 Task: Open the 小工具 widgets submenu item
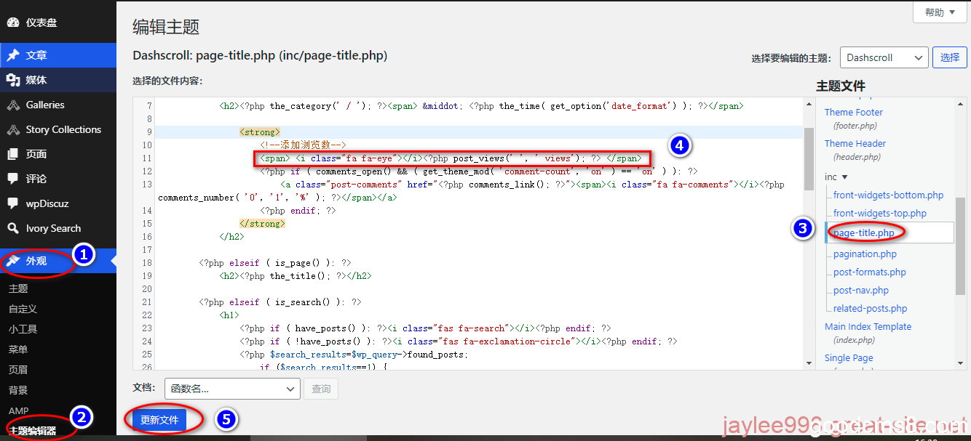(x=23, y=329)
